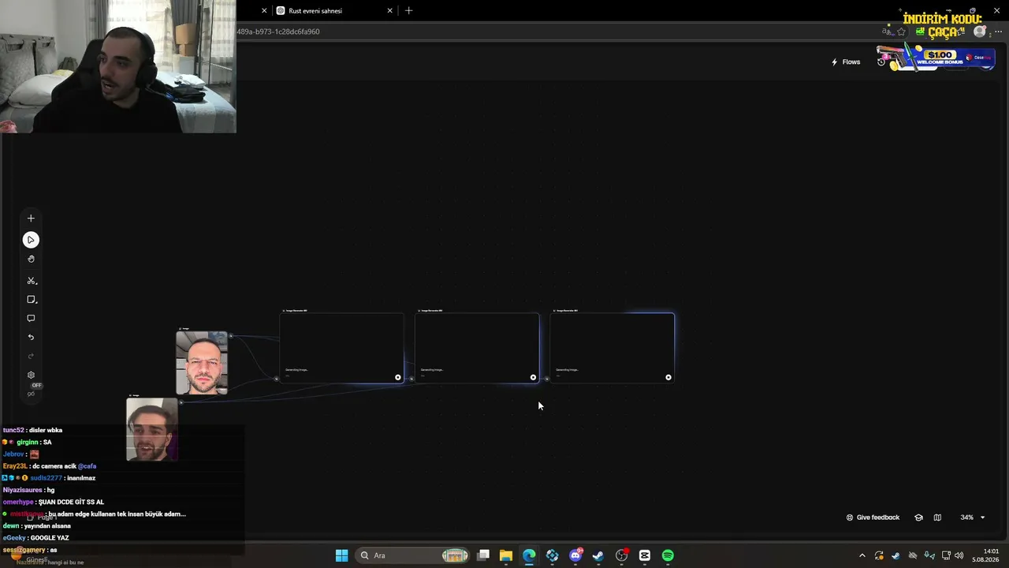The height and width of the screenshot is (568, 1009).
Task: Click the taskbar search box 'Ara'
Action: (x=413, y=555)
